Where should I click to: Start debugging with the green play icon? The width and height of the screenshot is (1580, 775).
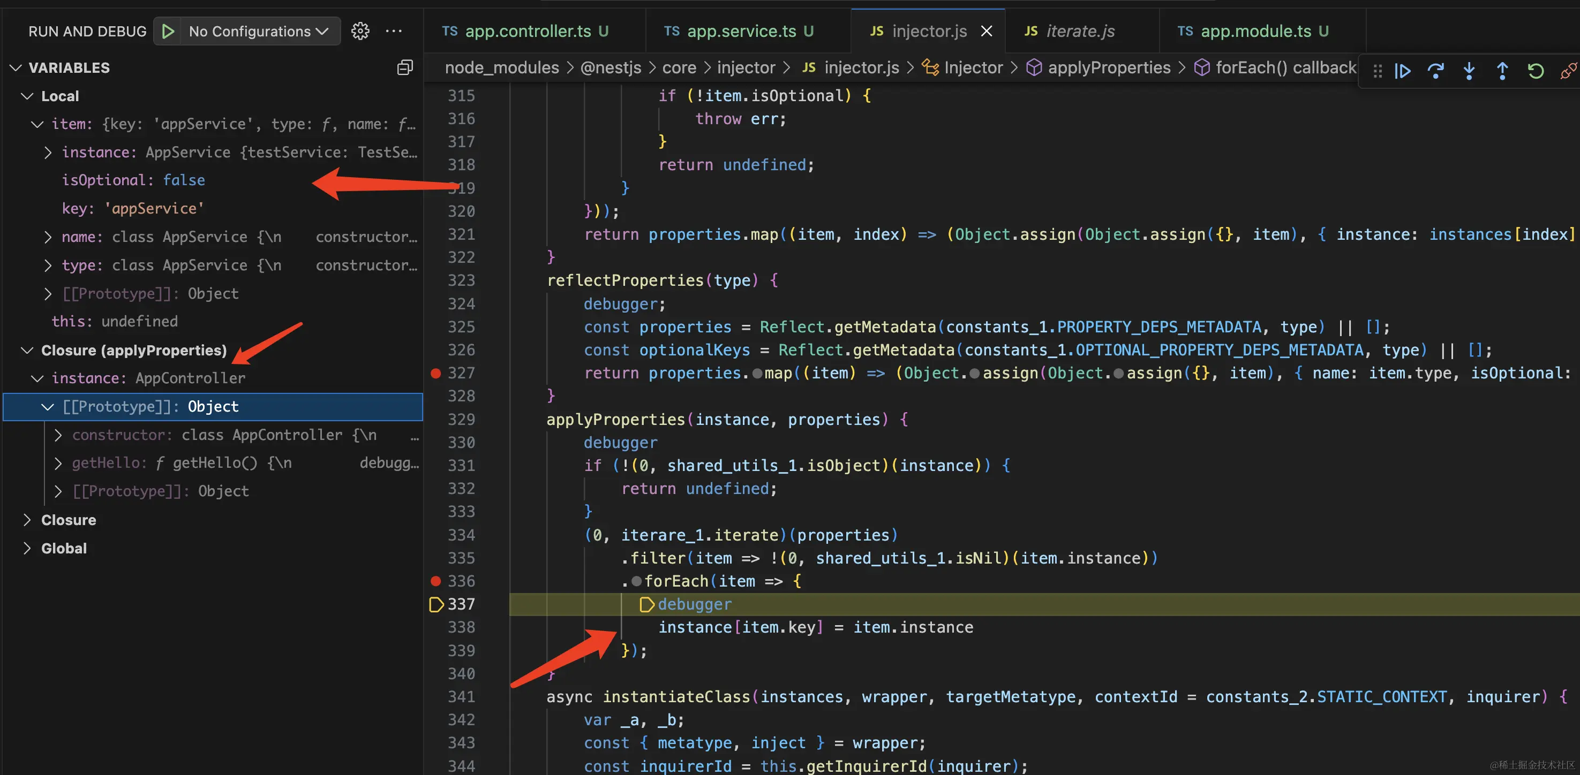tap(168, 31)
